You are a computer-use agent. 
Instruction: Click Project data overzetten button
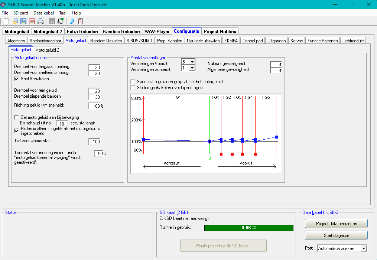pos(337,224)
